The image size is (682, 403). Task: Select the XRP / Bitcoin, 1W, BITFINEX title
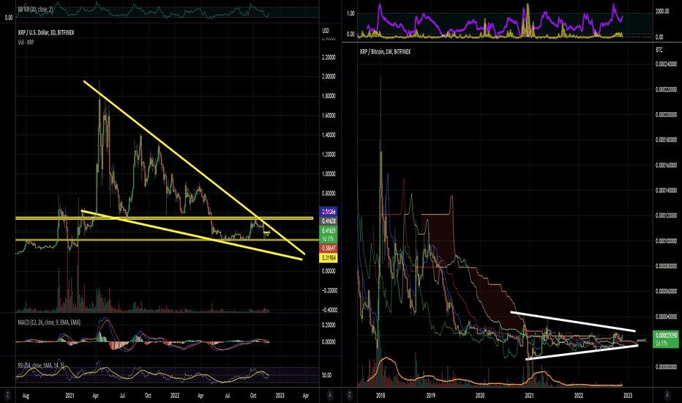pyautogui.click(x=385, y=52)
